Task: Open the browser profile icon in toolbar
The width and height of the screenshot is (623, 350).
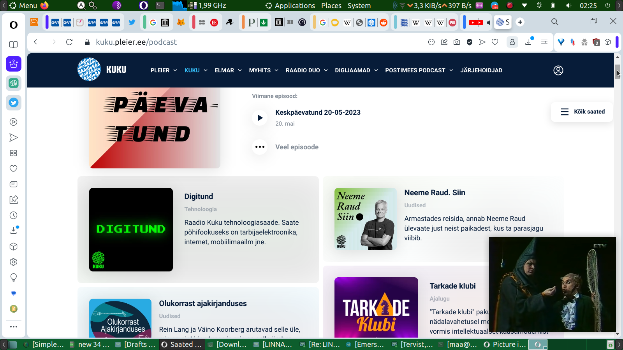Action: [512, 42]
